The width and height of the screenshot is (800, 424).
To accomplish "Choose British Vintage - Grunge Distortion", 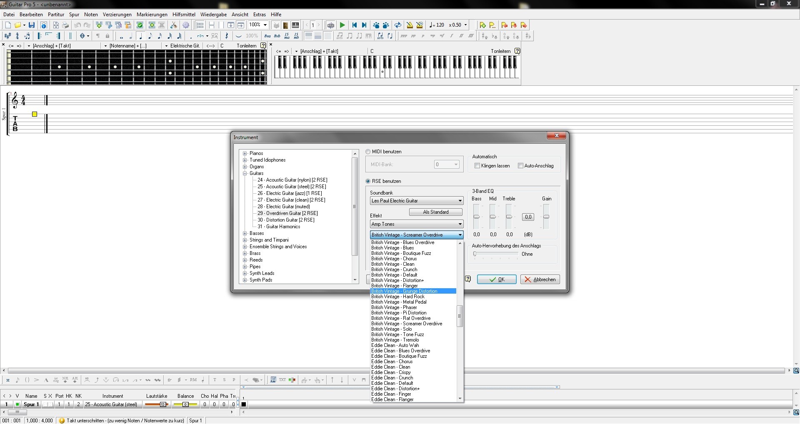I will [413, 291].
